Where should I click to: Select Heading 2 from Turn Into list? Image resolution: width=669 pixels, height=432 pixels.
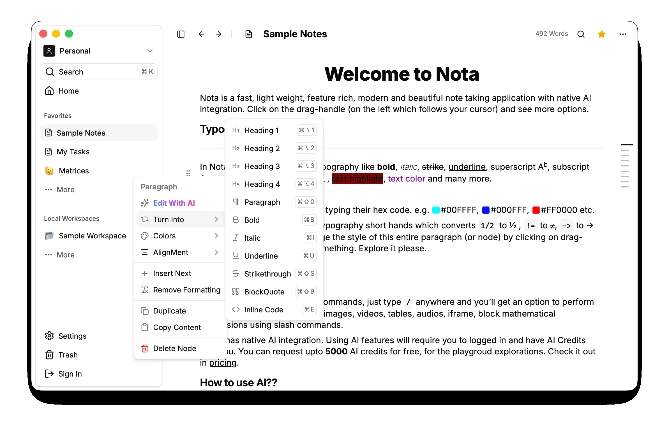click(x=262, y=148)
